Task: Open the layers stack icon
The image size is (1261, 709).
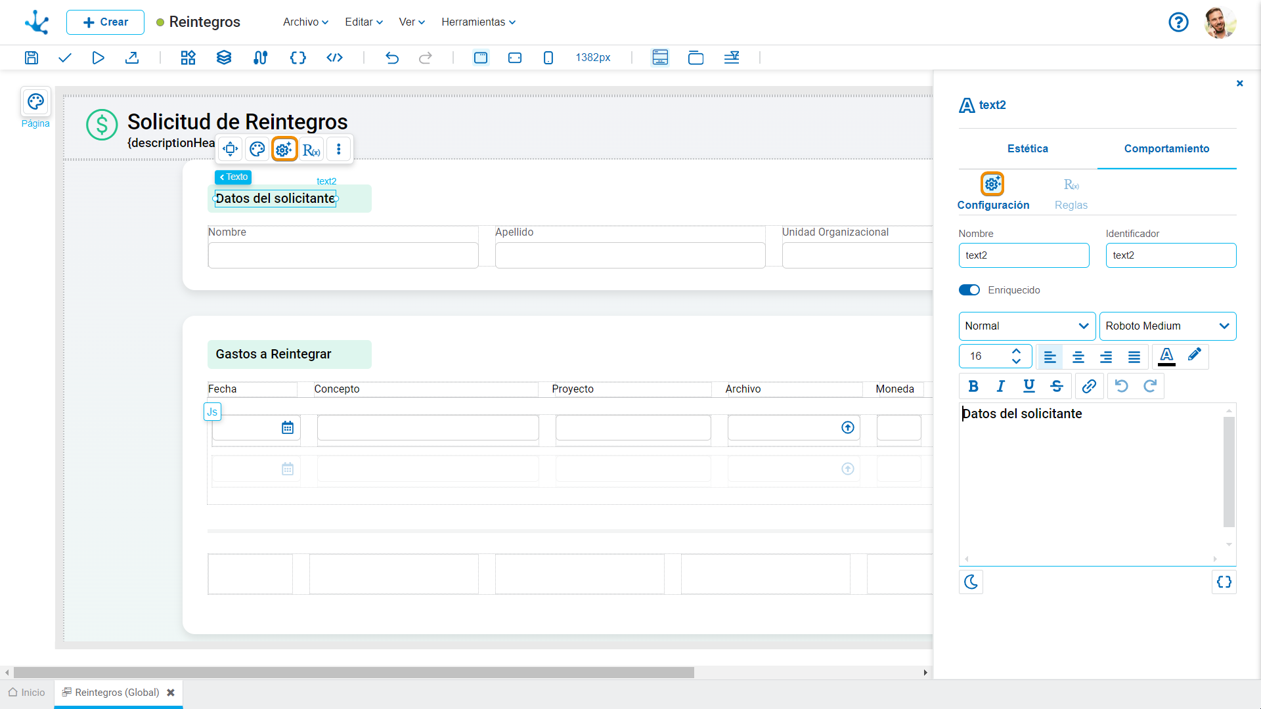Action: click(224, 58)
